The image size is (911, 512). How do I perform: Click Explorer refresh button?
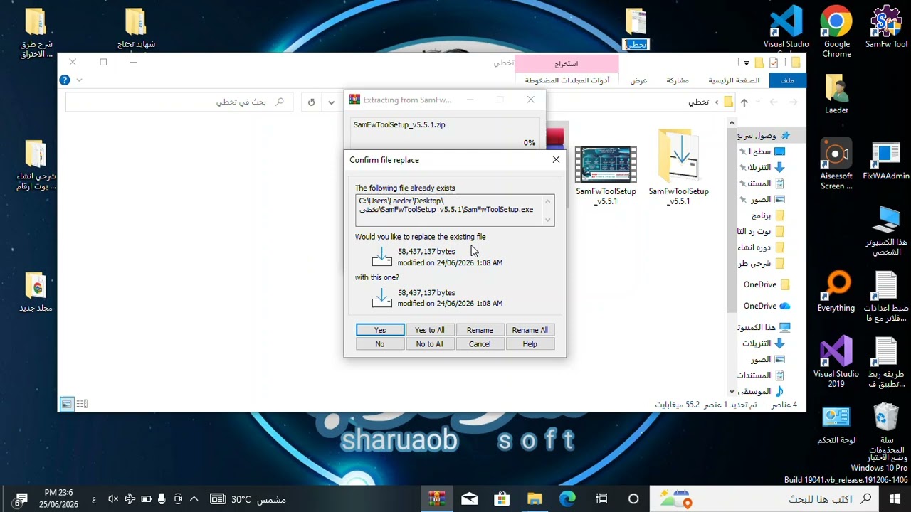point(311,102)
